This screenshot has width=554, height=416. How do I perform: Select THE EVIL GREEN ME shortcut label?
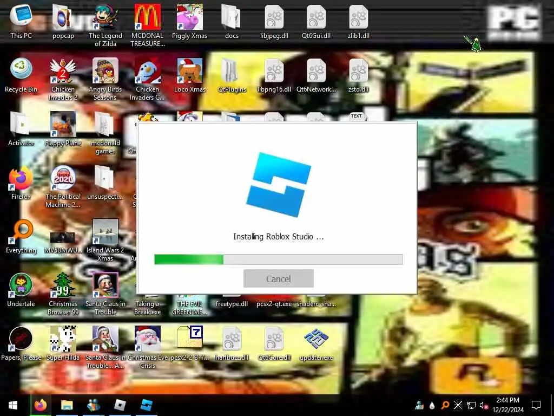tap(190, 308)
